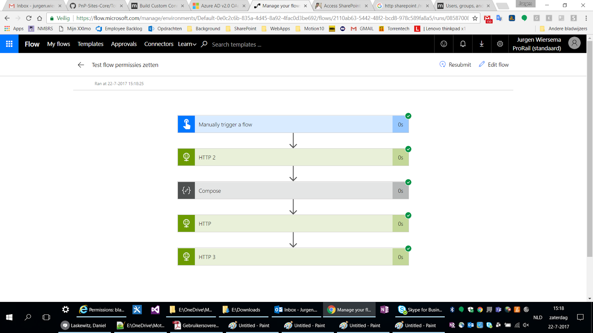
Task: Click the globe icon on the HTTP 3 step
Action: pos(186,256)
